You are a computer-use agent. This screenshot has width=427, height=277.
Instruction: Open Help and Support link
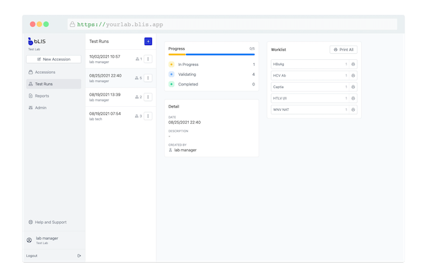tap(50, 222)
